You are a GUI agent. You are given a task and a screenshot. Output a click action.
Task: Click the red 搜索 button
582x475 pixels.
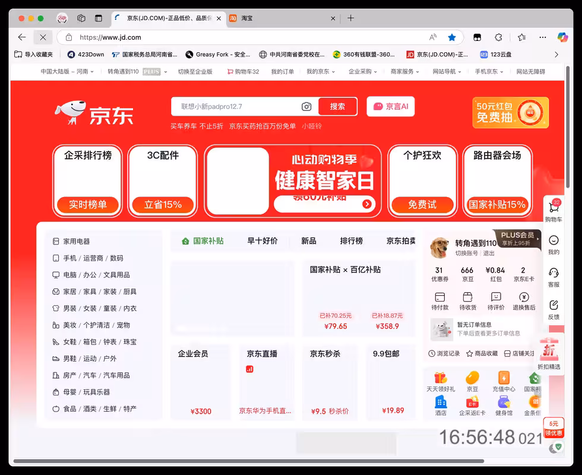pyautogui.click(x=338, y=106)
